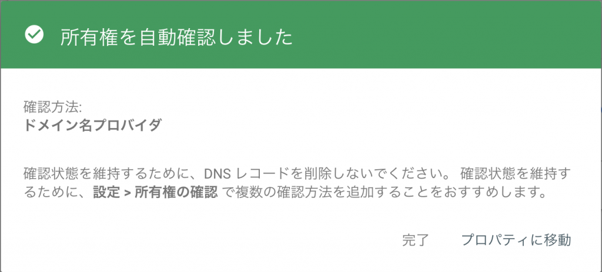Viewport: 602px width, 272px height.
Task: Go to property via プロパティに移動
Action: tap(516, 240)
